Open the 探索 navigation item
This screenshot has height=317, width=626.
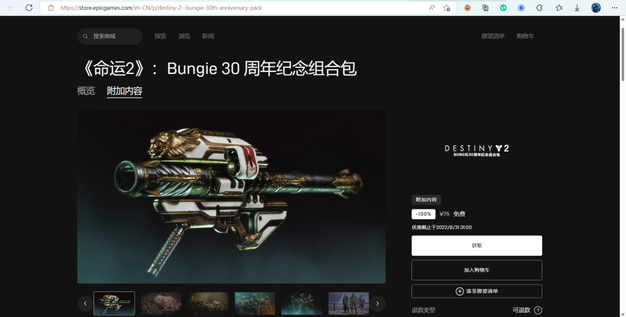161,36
